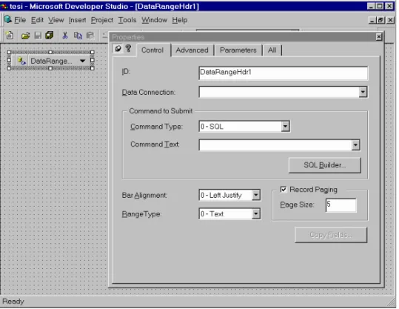Click the Ready status bar text
Viewport: 399px width, 309px height.
[x=13, y=302]
